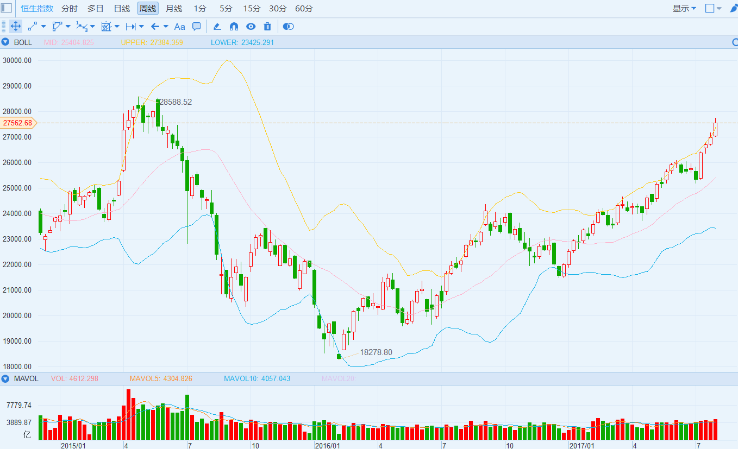
Task: Collapse the MAVOL volume panel
Action: point(5,378)
